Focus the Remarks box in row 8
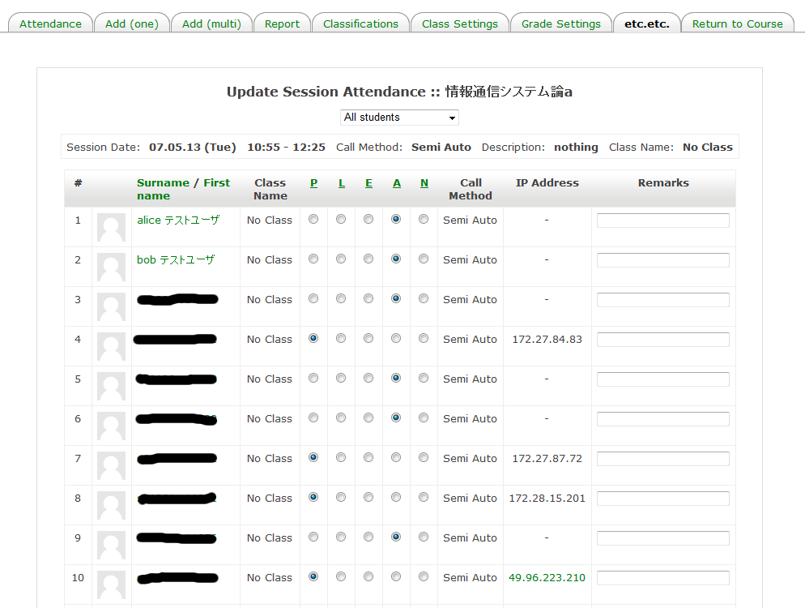Image resolution: width=805 pixels, height=608 pixels. [x=662, y=499]
